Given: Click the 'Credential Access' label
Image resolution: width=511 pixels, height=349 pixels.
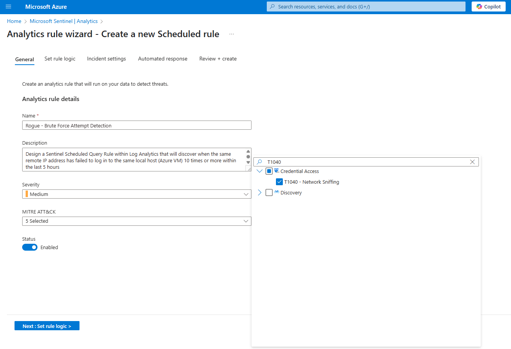Looking at the screenshot, I should [300, 171].
